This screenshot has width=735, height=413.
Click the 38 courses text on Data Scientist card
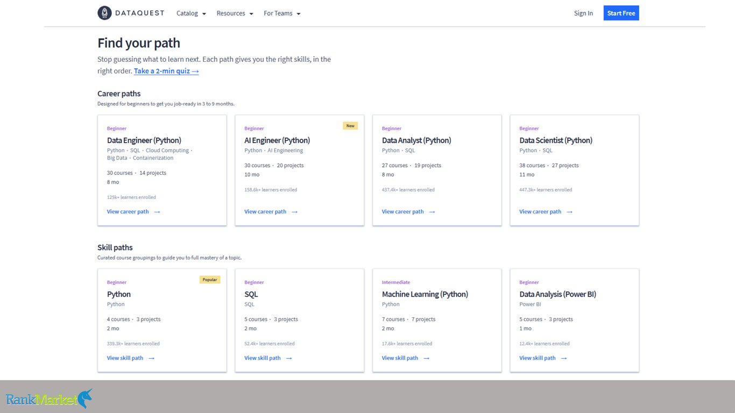pyautogui.click(x=532, y=166)
